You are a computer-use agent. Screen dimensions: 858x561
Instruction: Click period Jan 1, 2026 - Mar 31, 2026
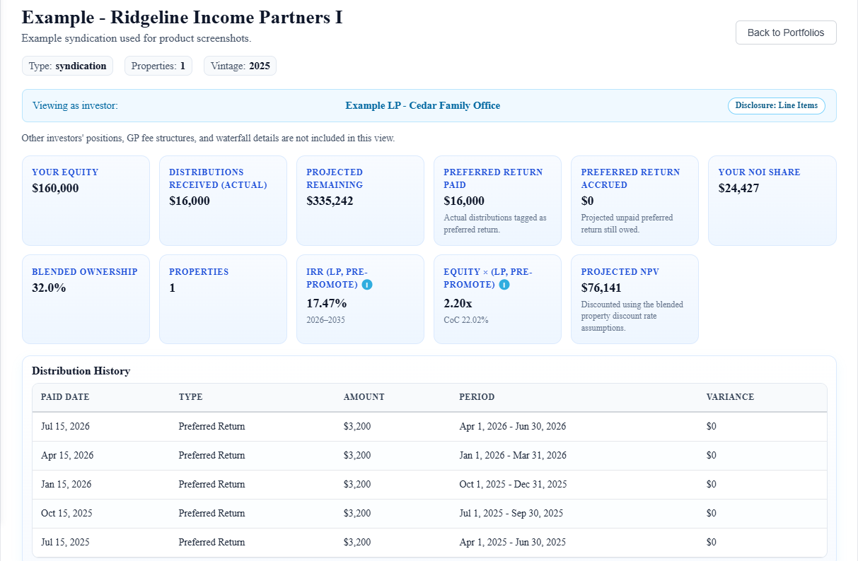[513, 456]
